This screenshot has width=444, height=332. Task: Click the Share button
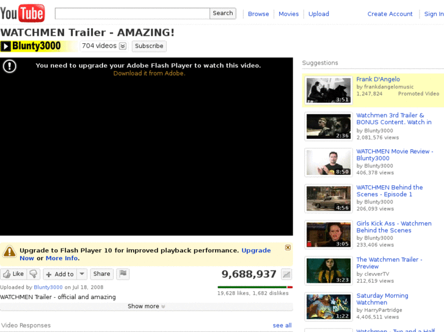click(101, 274)
